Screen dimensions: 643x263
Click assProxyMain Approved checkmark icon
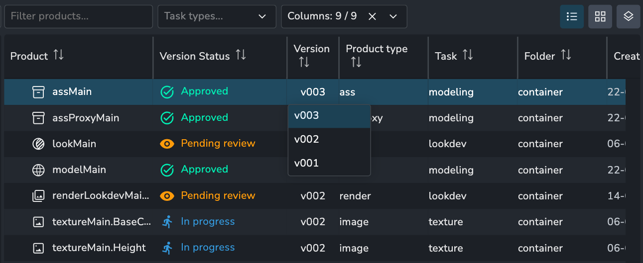[167, 118]
